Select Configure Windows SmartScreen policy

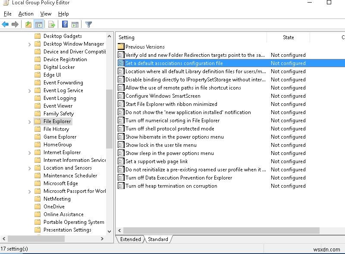click(163, 96)
